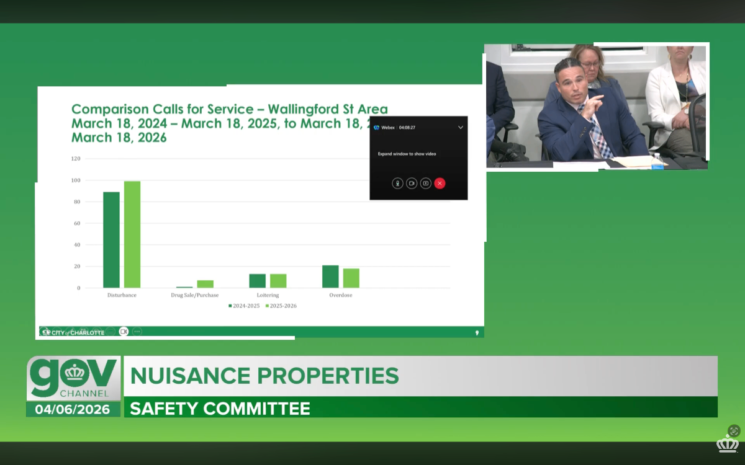
Task: Mute the microphone in Webex mini window
Action: coord(397,184)
